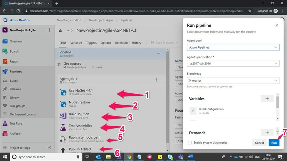Select the Test Assemblies task
This screenshot has width=287, height=161.
[x=80, y=126]
